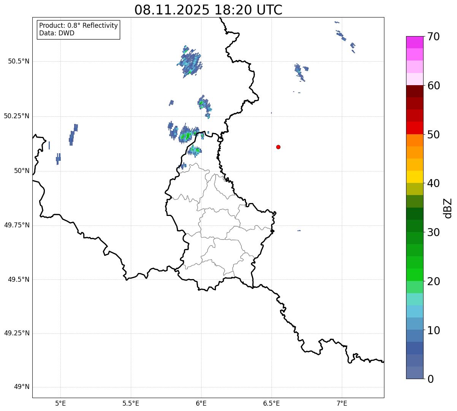Click the 7°E longitude tick label
The width and height of the screenshot is (457, 411).
(342, 403)
